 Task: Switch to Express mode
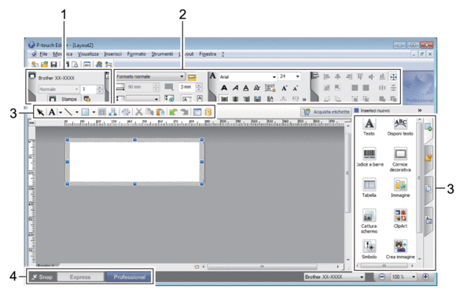[80, 277]
